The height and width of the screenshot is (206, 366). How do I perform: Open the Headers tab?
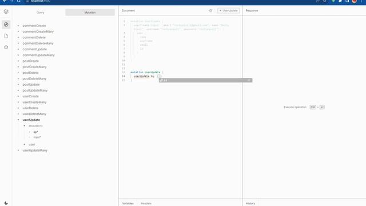146,204
